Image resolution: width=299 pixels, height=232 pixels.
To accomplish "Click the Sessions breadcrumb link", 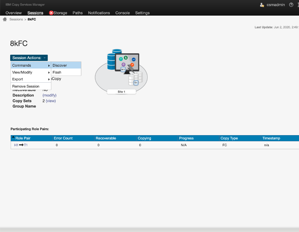I will 16,19.
